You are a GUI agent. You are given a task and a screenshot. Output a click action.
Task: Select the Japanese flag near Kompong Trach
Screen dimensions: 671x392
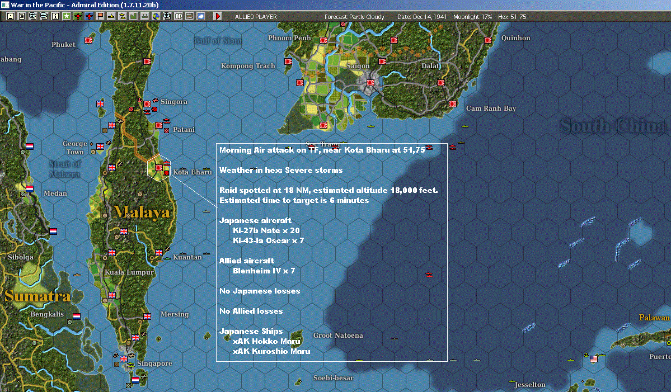click(288, 62)
